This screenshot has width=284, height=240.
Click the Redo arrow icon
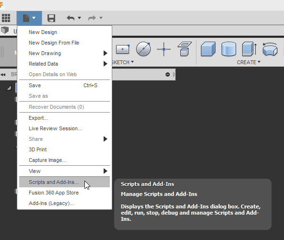pos(92,18)
